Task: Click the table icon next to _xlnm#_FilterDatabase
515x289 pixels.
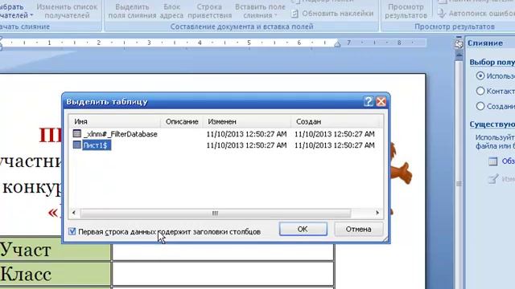Action: [77, 134]
